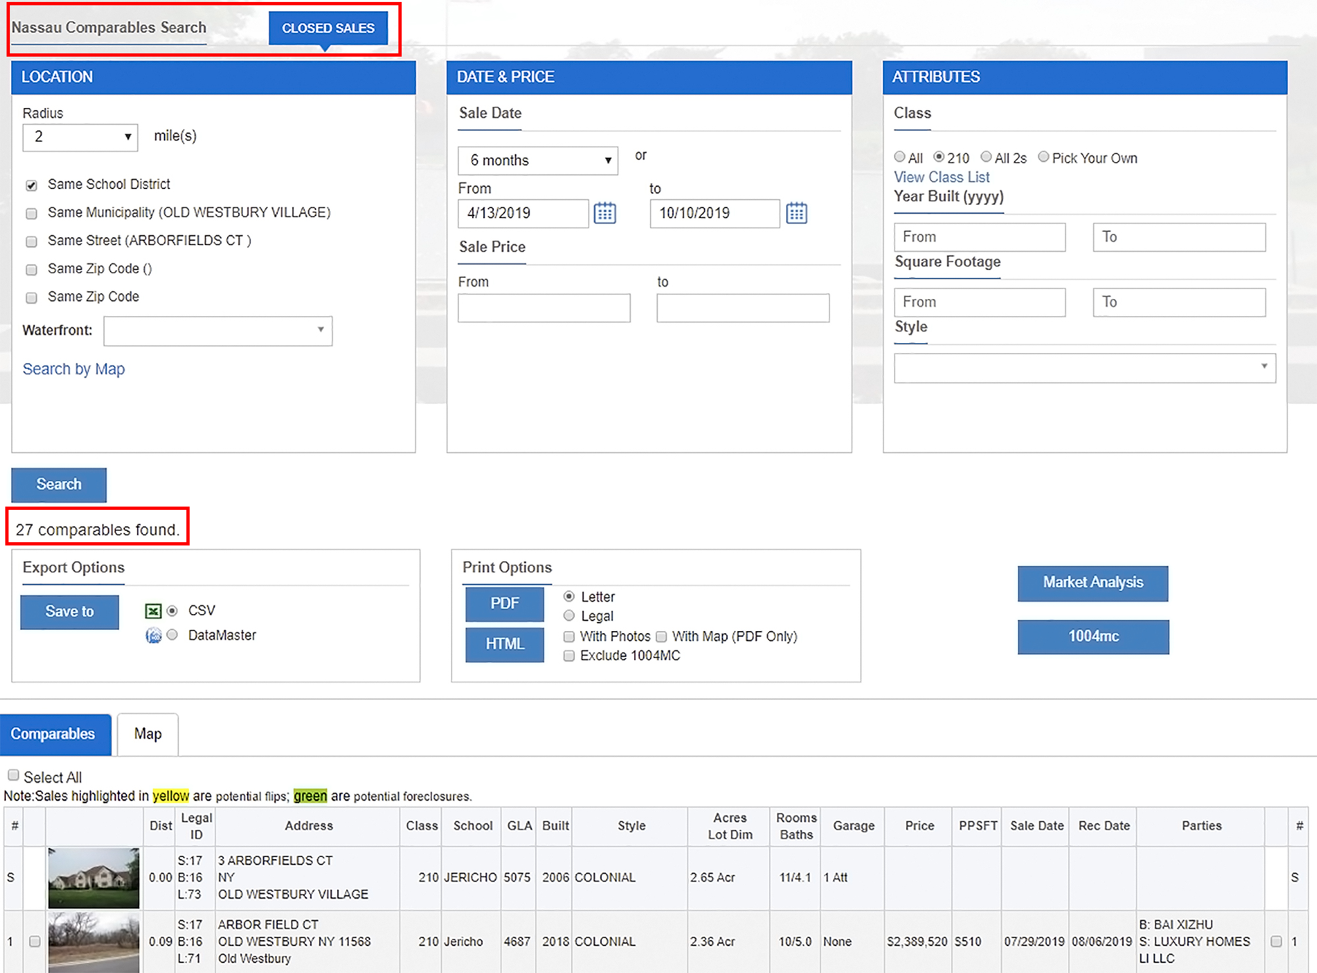Select the All class radio button
Image resolution: width=1317 pixels, height=973 pixels.
pyautogui.click(x=900, y=157)
